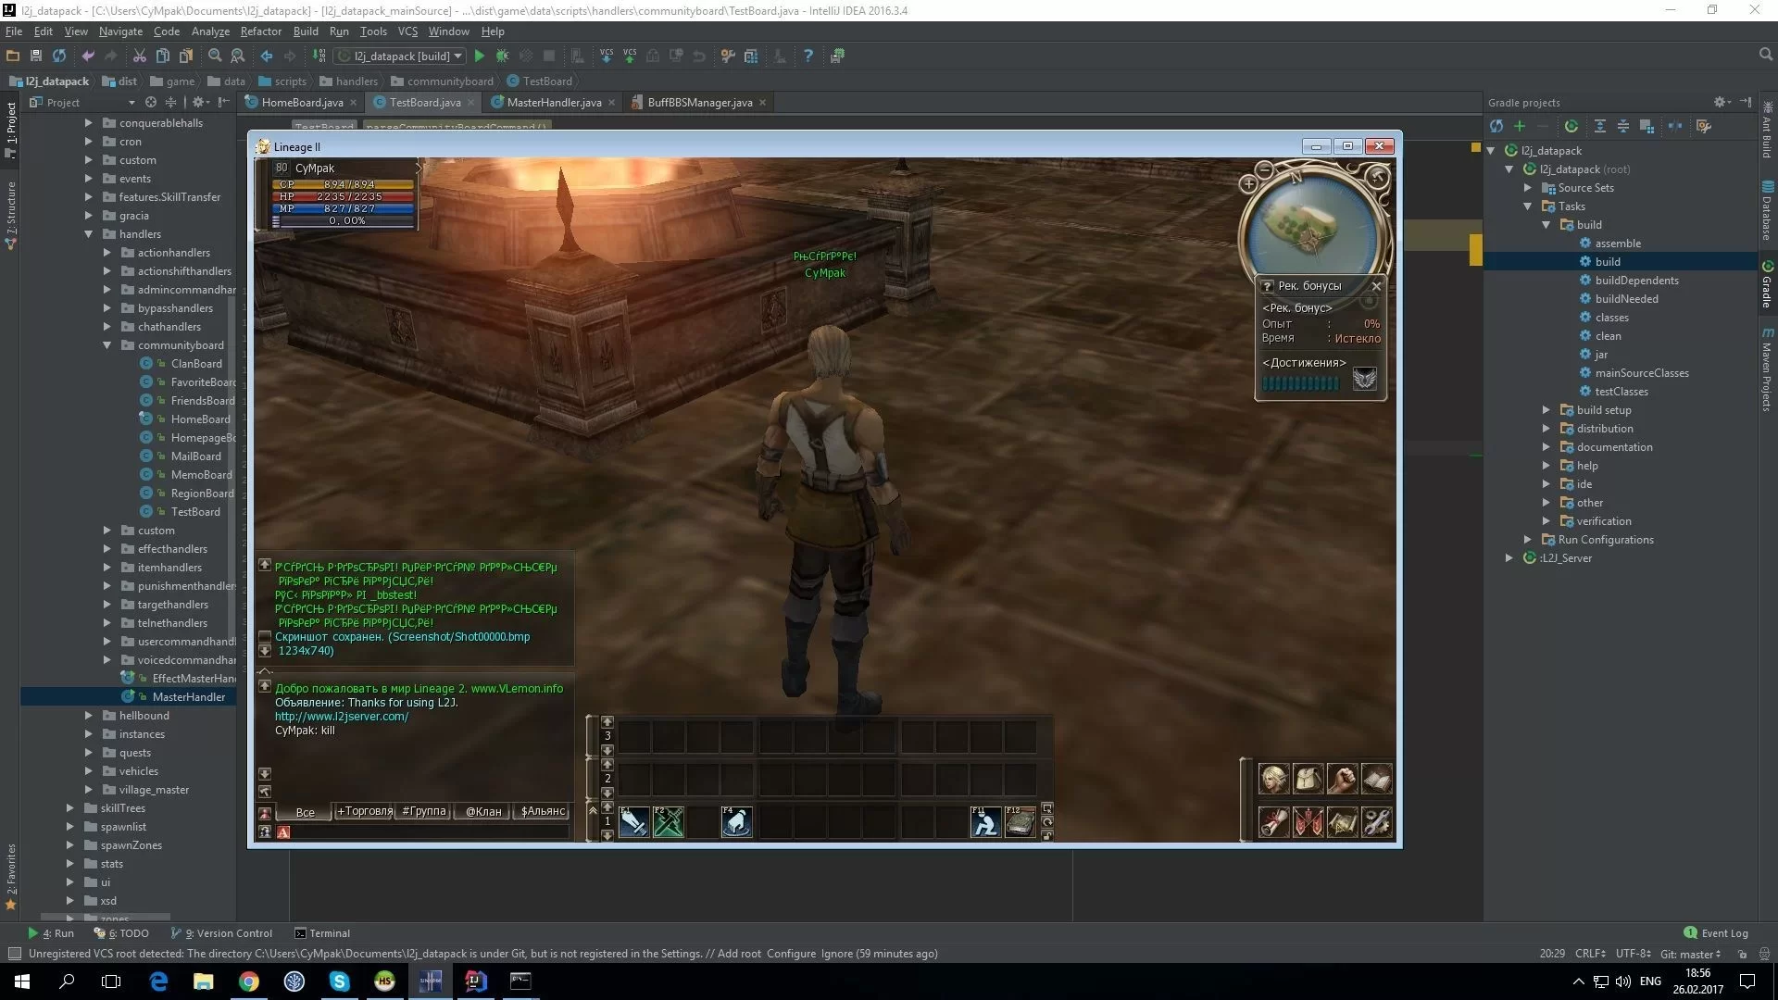Open the run configuration dropdown l2j_datapack [build]
1778x1000 pixels.
tap(401, 56)
